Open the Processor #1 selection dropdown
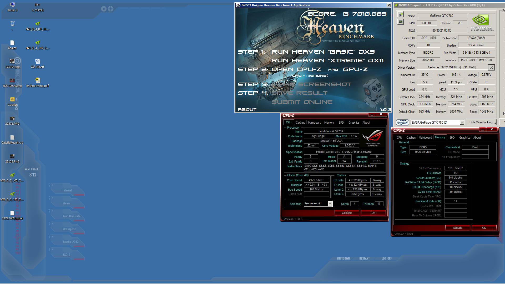Viewport: 505px width, 284px height. point(330,204)
